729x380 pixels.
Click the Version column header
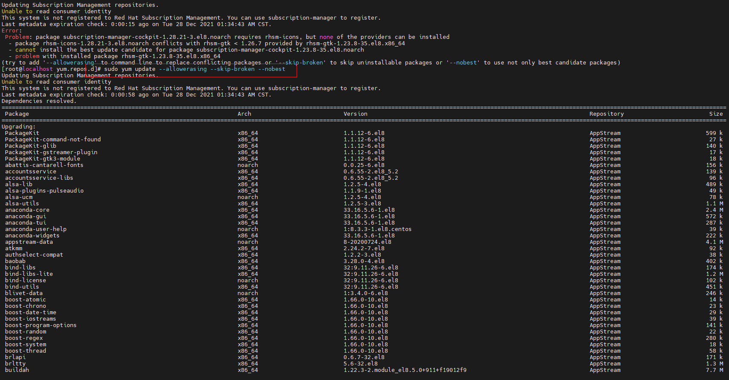[x=356, y=114]
